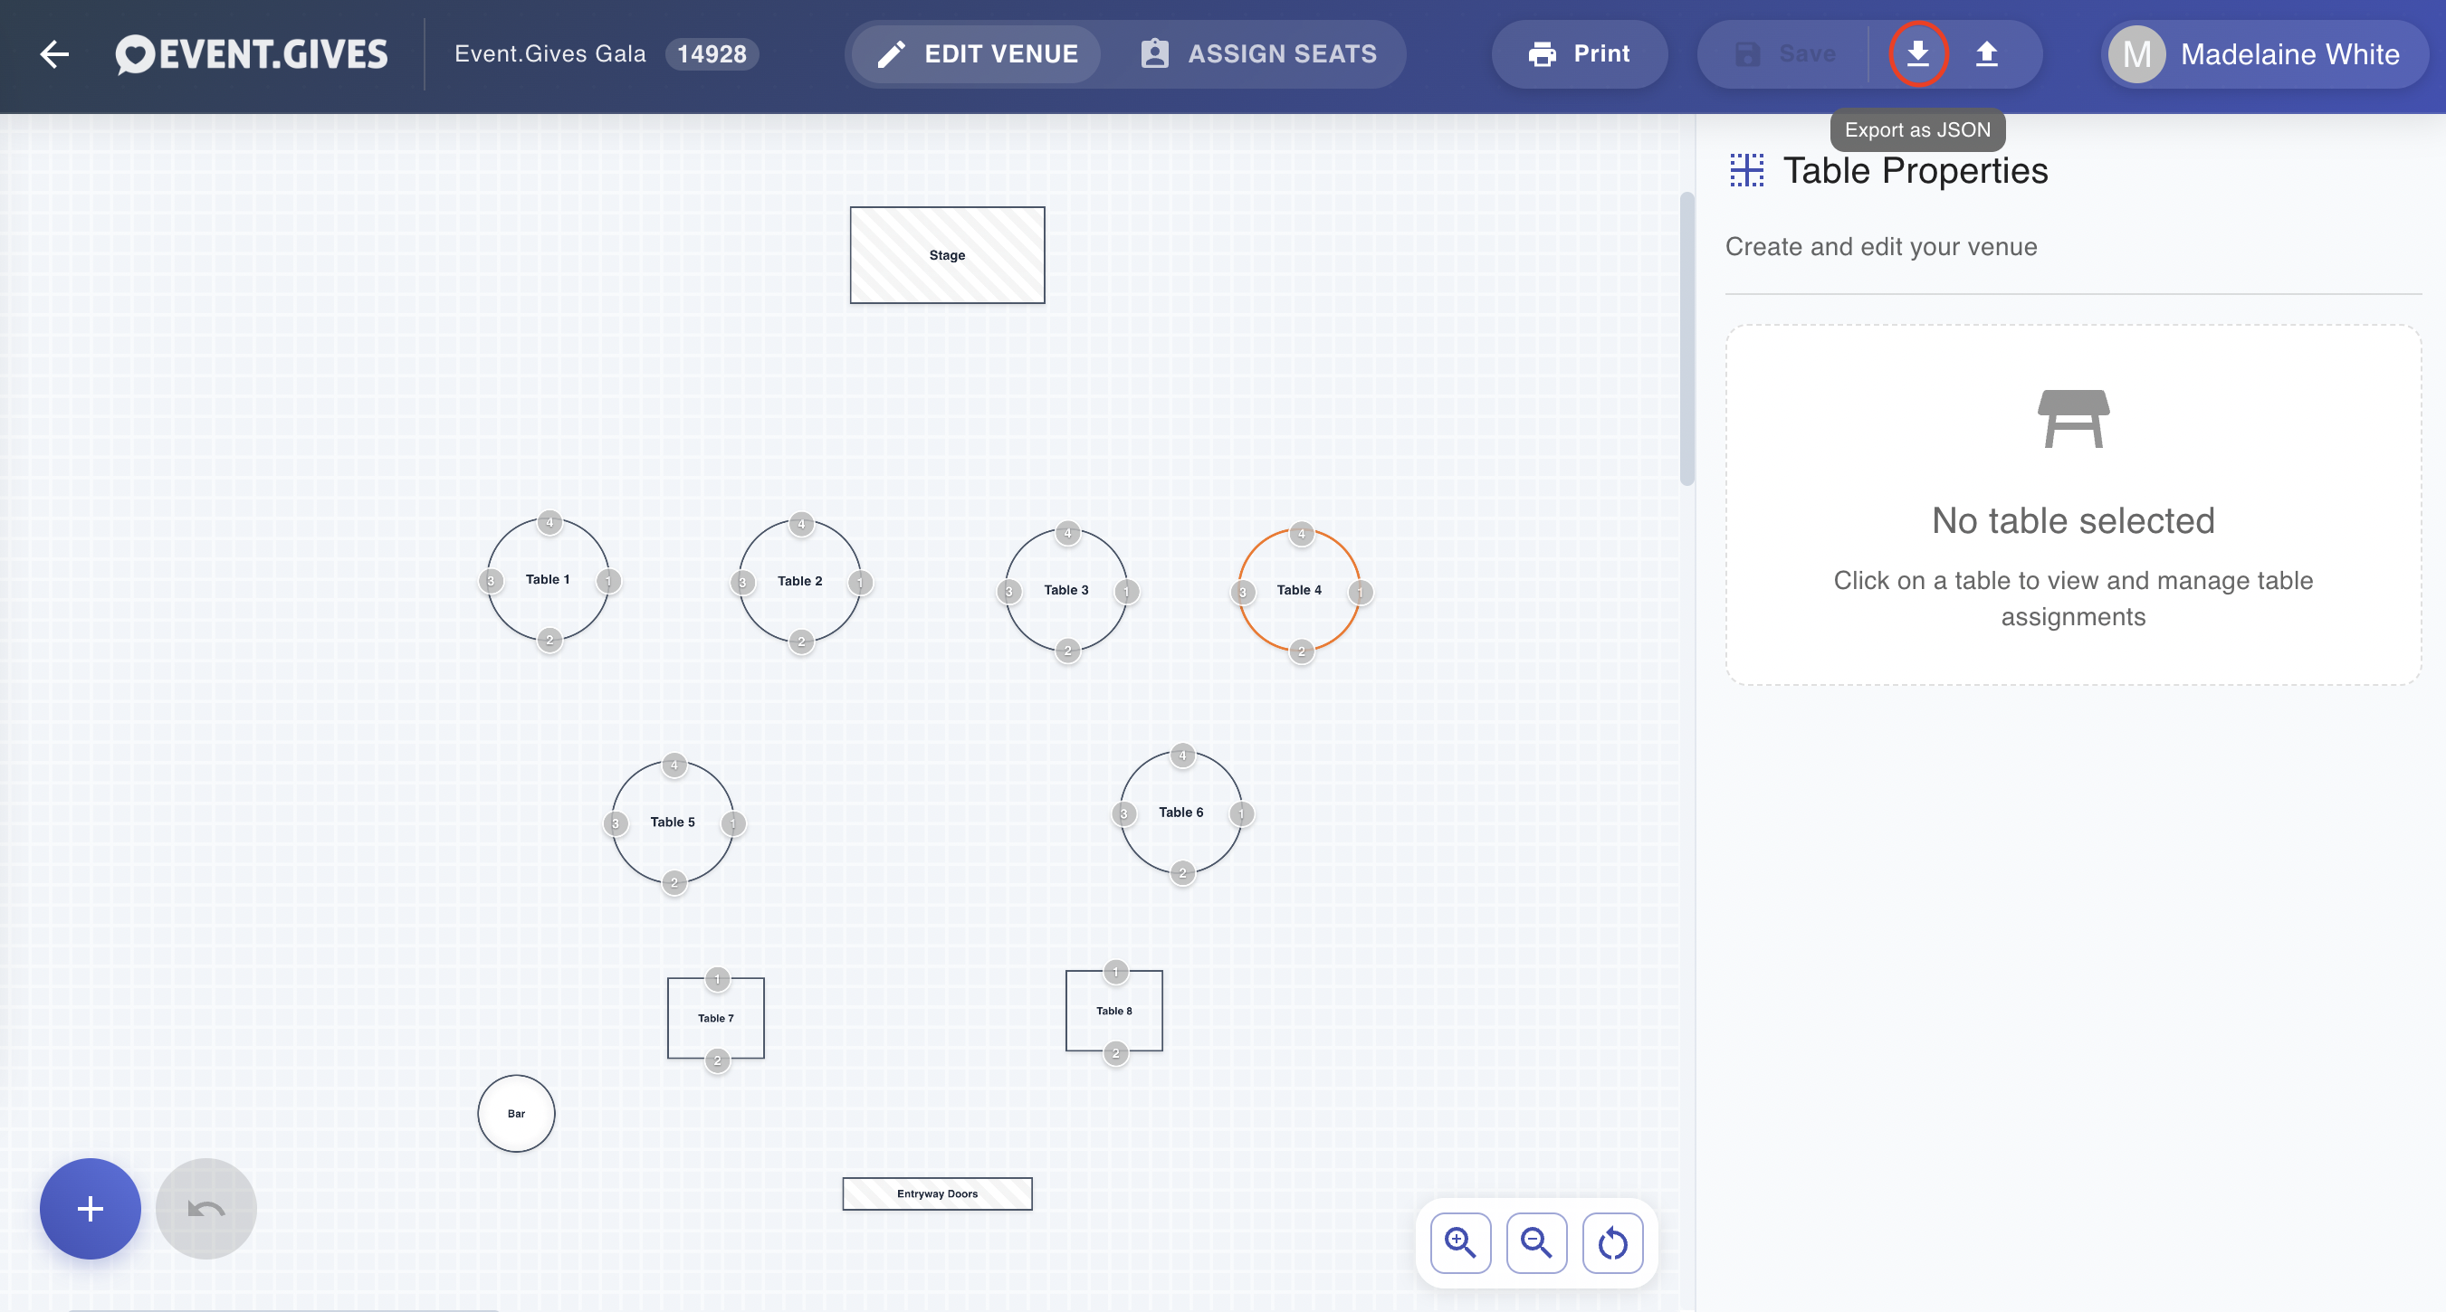Image resolution: width=2446 pixels, height=1312 pixels.
Task: Open the Event.Gives logo home
Action: [252, 54]
